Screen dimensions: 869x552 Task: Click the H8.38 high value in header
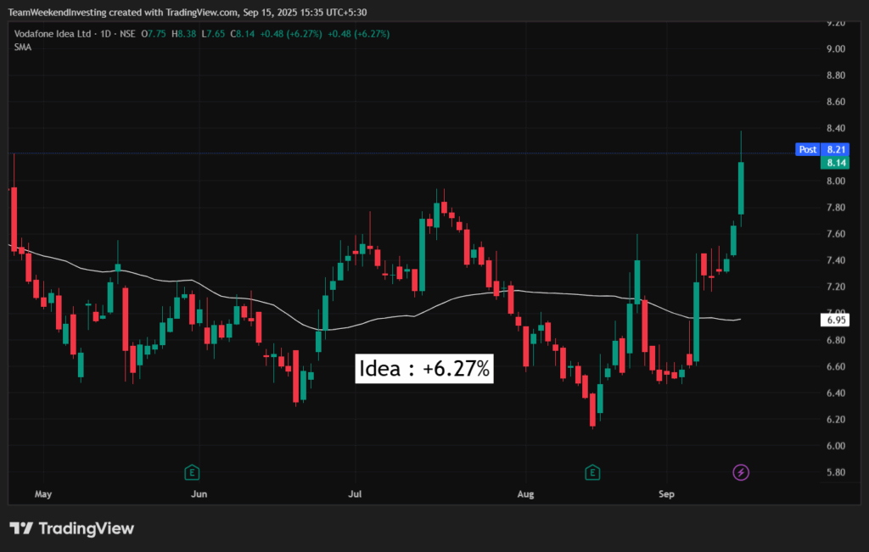[183, 34]
